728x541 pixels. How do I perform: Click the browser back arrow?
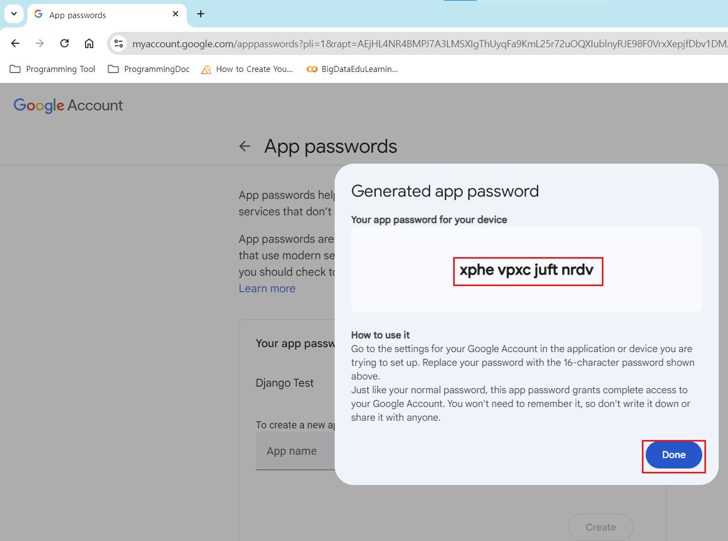[x=15, y=43]
